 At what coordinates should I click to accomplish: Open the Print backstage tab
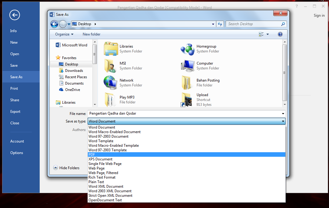pyautogui.click(x=21, y=89)
